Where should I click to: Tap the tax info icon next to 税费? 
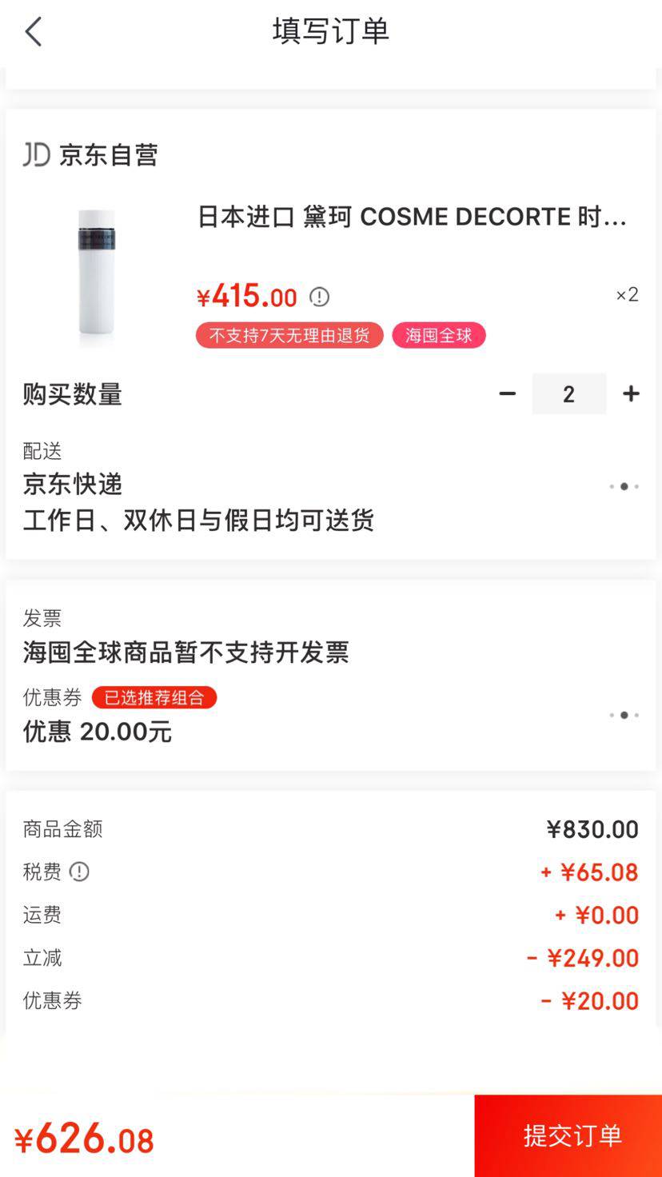click(x=79, y=872)
